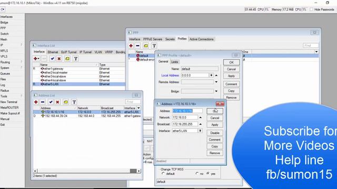
Task: Select the 'default' Change TCP MSS radio
Action: click(163, 173)
